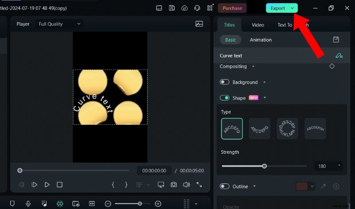
Task: Select the circular curve shape type
Action: coord(287,129)
